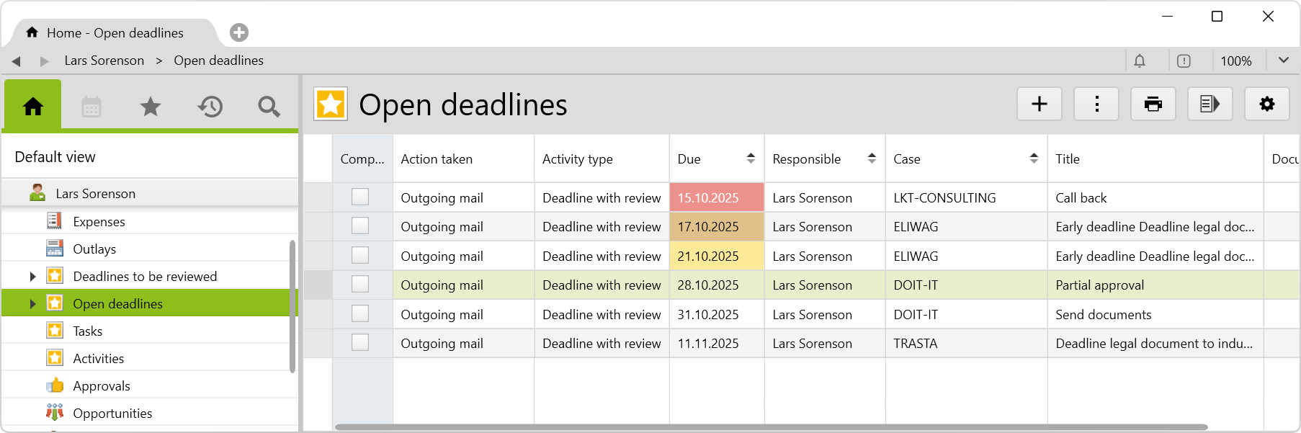Open the settings gear for the list
1301x433 pixels.
1266,104
